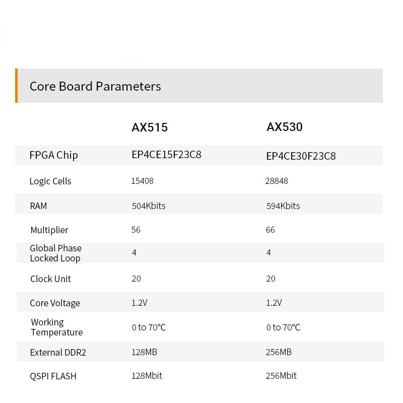Screen dimensions: 403x403
Task: Select the 15408 logic cells value
Action: coord(142,181)
